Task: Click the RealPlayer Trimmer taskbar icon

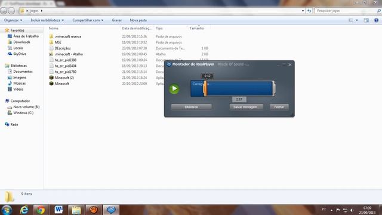Action: coord(111,210)
